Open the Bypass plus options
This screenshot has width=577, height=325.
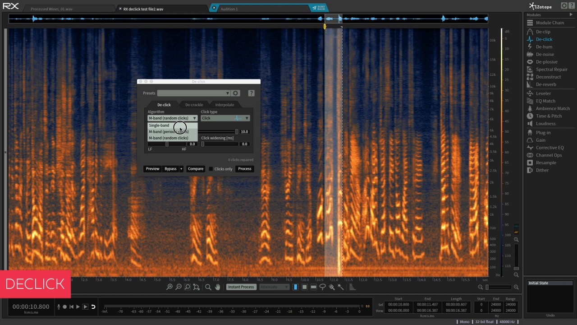coord(181,169)
